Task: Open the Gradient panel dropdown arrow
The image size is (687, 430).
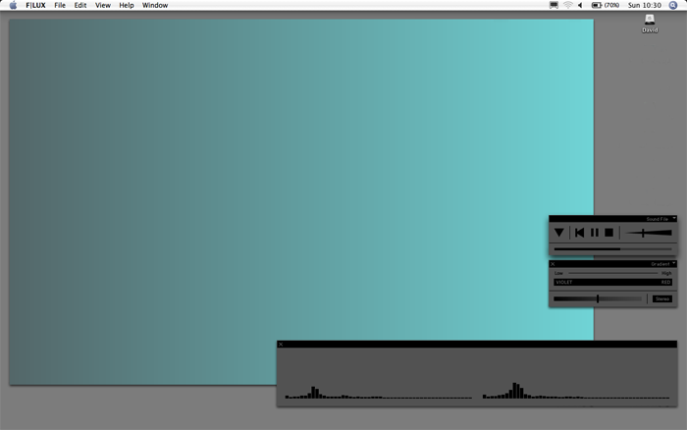Action: point(674,263)
